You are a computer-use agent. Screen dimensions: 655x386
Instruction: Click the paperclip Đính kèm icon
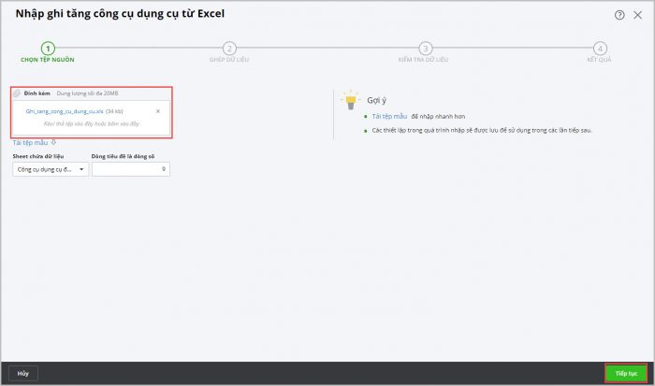point(17,93)
